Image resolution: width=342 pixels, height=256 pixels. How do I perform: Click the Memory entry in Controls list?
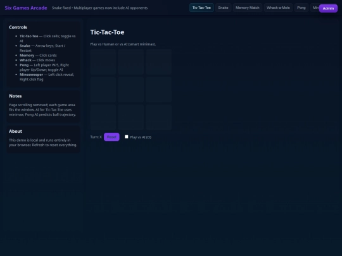tap(38, 55)
